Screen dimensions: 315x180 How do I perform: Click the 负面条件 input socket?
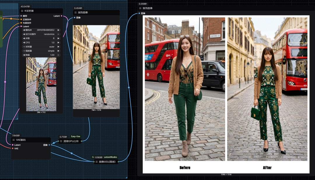pyautogui.click(x=21, y=23)
